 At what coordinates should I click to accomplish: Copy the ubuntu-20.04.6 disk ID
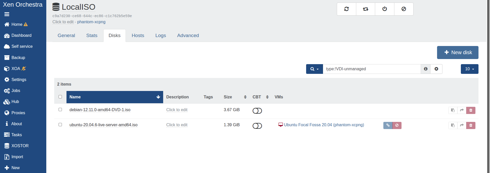[453, 125]
